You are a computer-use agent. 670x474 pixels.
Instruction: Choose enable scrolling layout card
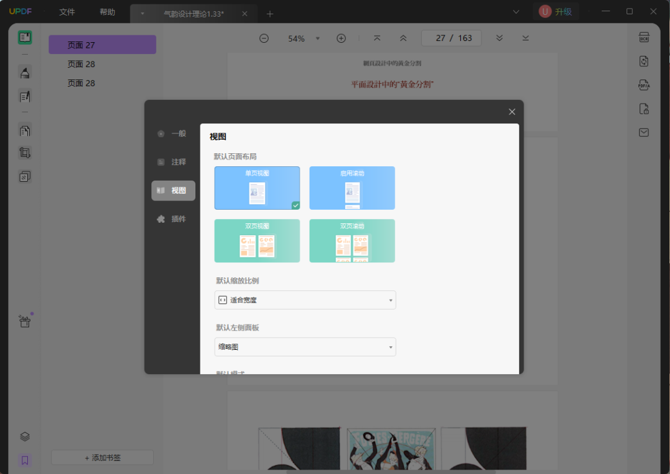[352, 188]
